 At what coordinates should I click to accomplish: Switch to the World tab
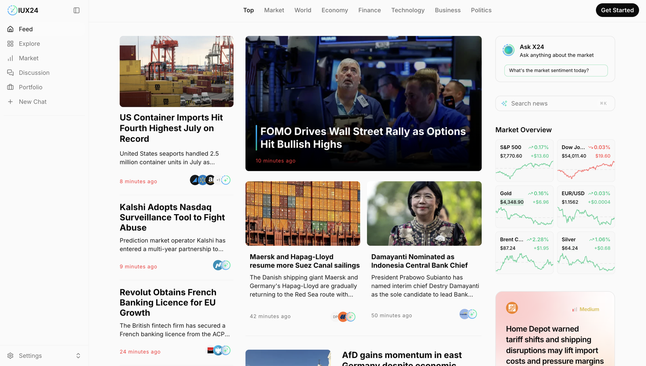tap(303, 10)
